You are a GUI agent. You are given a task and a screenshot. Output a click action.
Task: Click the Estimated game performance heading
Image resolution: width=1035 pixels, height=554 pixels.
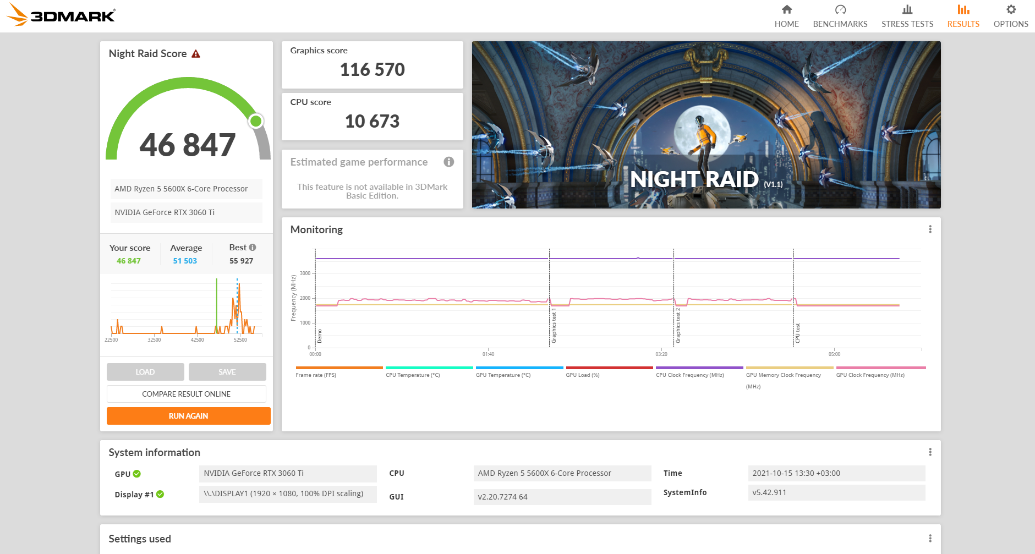pyautogui.click(x=359, y=162)
